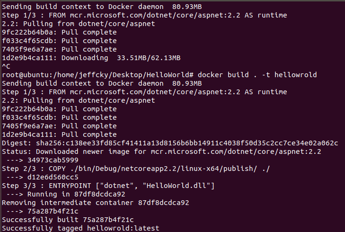
Task: Click the '1d2e9b4ca111: Pull complete' line
Action: pos(59,134)
